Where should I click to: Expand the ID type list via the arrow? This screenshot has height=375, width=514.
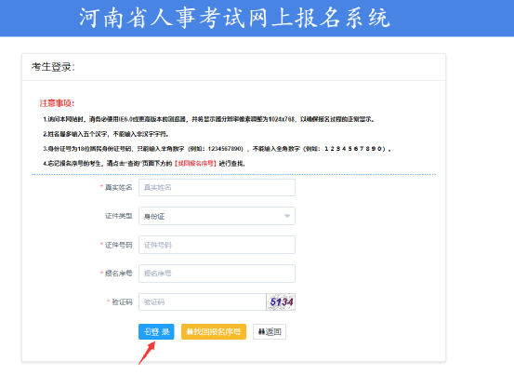(287, 216)
